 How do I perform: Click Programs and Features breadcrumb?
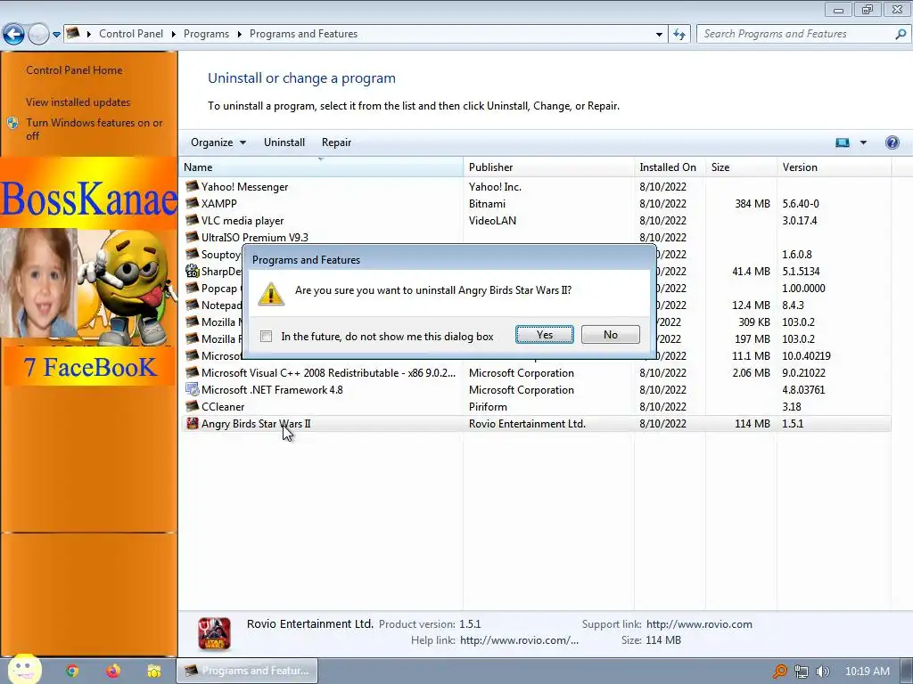(x=303, y=34)
